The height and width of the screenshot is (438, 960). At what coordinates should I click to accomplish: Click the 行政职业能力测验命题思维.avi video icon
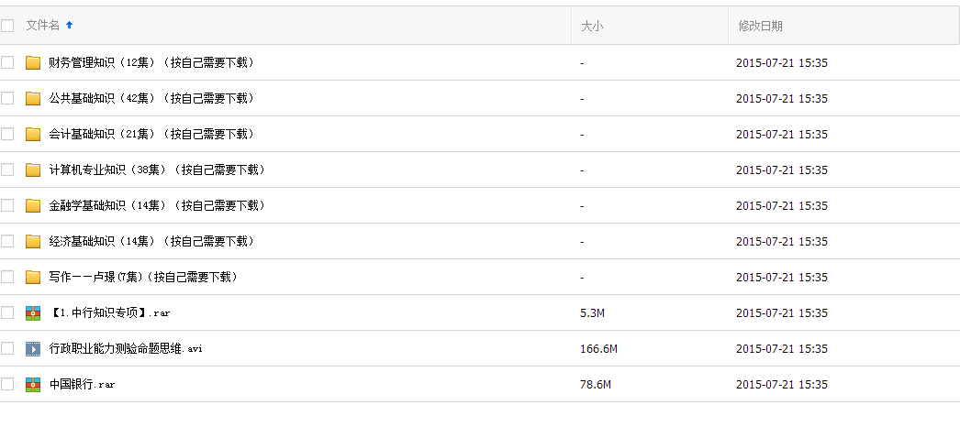[x=33, y=348]
